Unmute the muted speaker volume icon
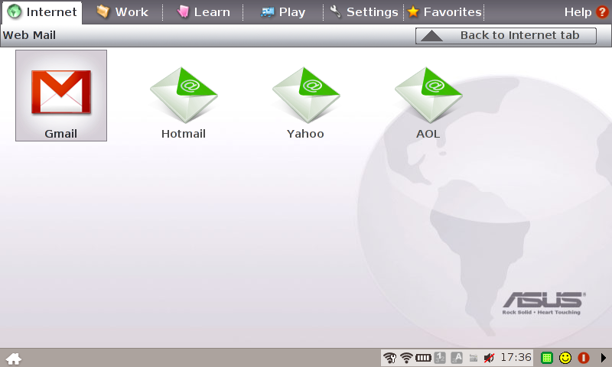Image resolution: width=612 pixels, height=367 pixels. click(x=489, y=358)
